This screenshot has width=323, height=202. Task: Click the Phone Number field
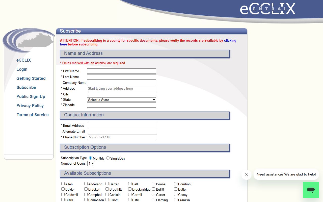point(122,137)
